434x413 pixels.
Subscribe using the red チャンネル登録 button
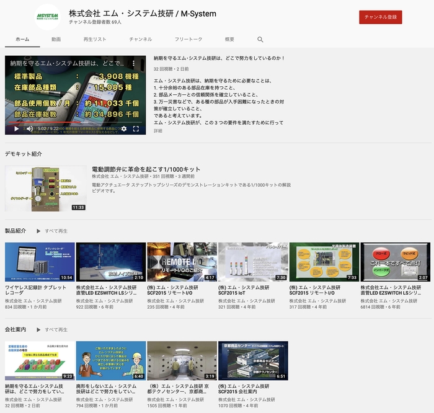(x=380, y=17)
